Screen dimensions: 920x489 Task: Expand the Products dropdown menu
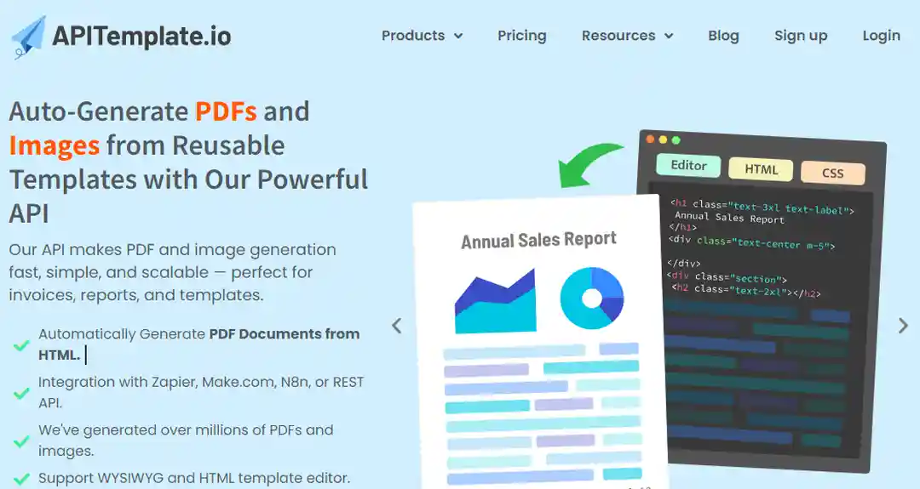[422, 36]
